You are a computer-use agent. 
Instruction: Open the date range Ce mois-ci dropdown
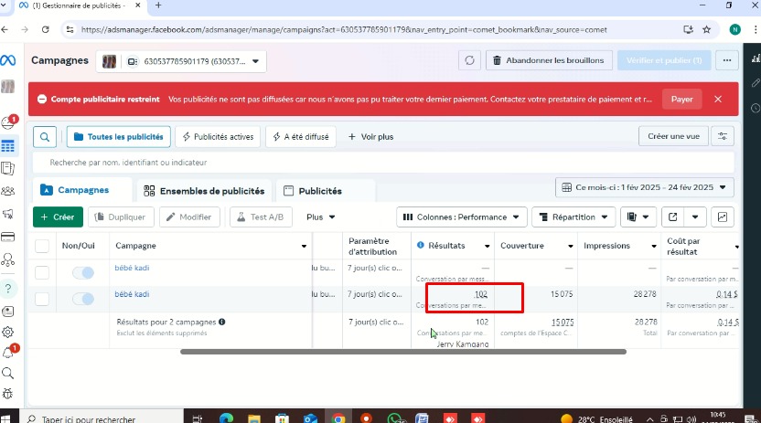click(645, 187)
